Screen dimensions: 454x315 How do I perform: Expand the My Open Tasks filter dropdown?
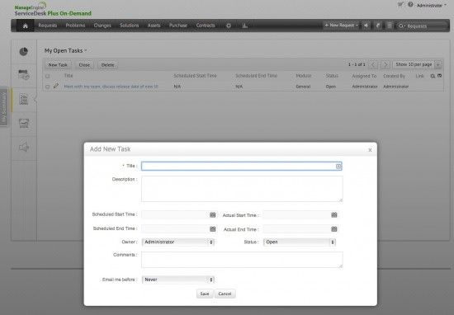[86, 50]
